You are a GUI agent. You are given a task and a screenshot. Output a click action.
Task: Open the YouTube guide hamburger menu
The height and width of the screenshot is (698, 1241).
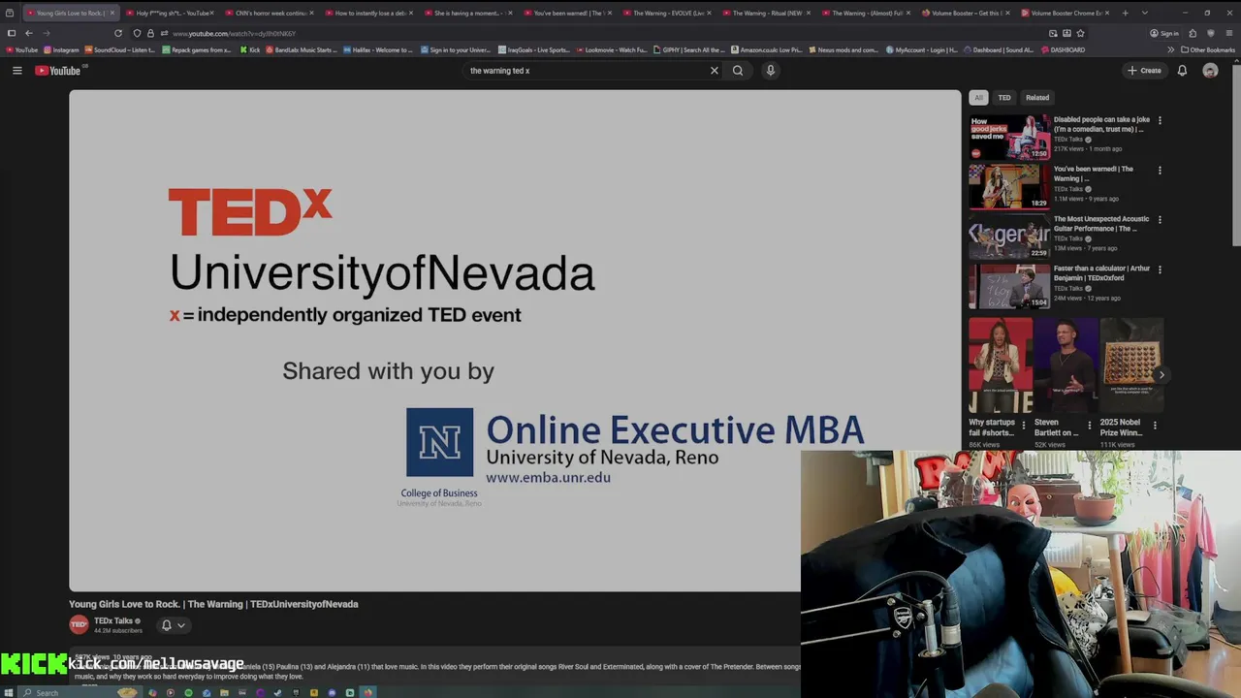(x=16, y=70)
